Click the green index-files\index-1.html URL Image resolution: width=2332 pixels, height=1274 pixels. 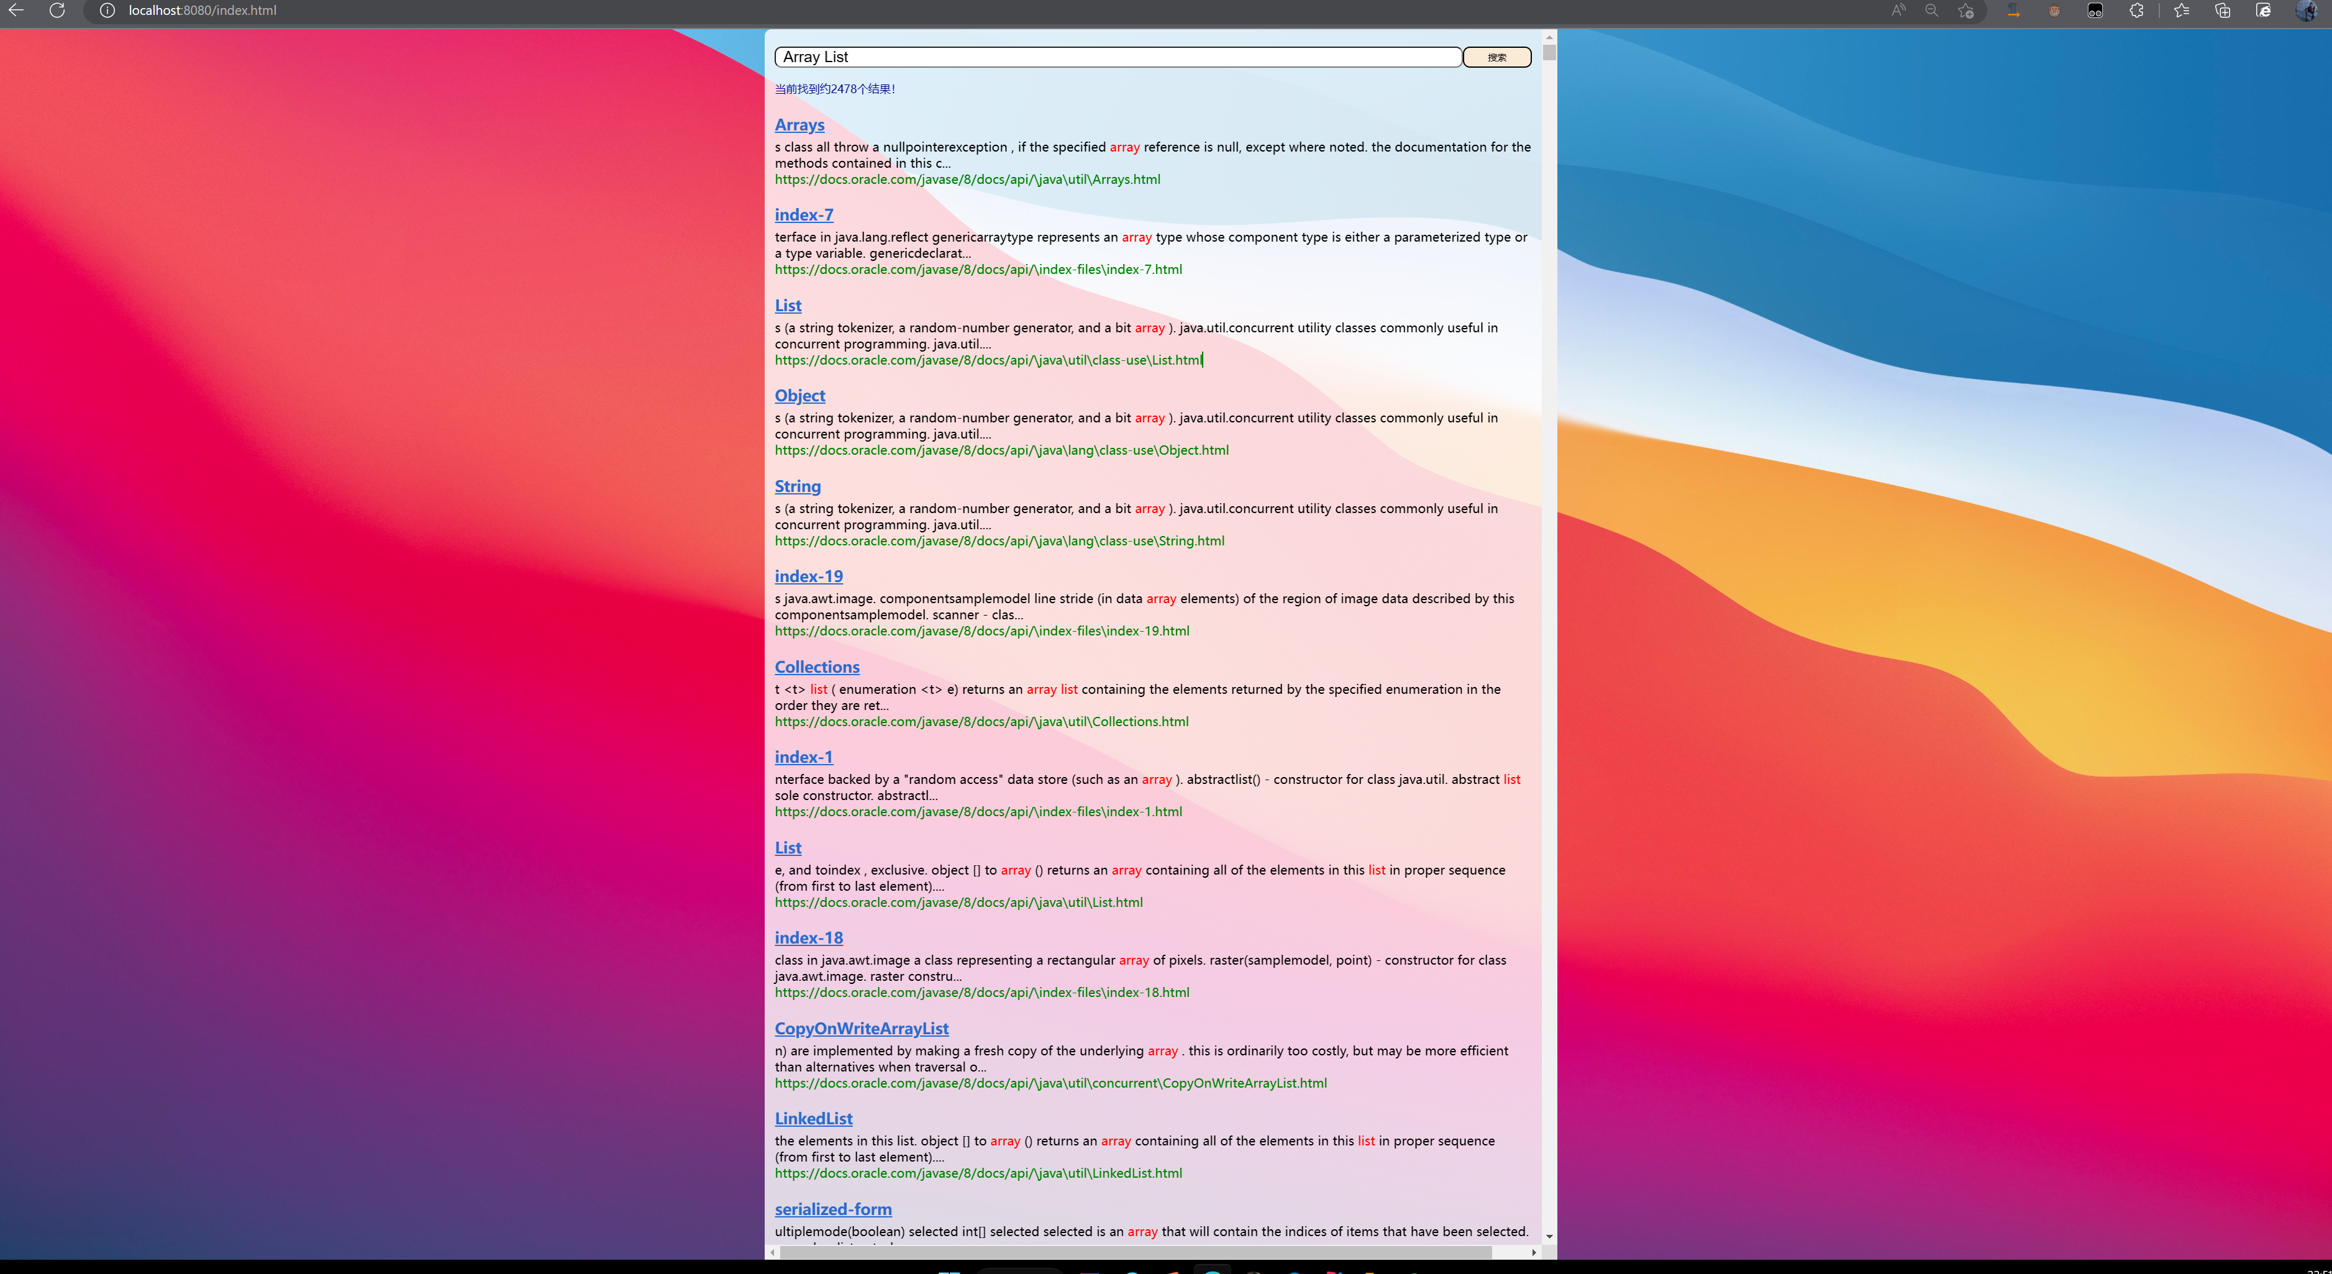tap(978, 811)
